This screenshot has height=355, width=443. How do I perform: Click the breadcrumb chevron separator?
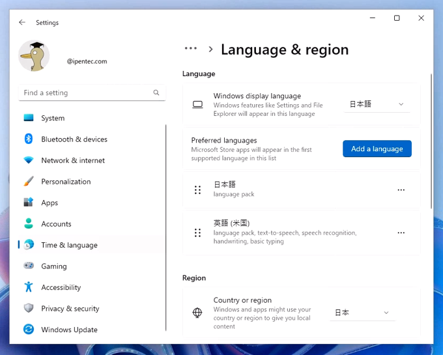coord(210,49)
